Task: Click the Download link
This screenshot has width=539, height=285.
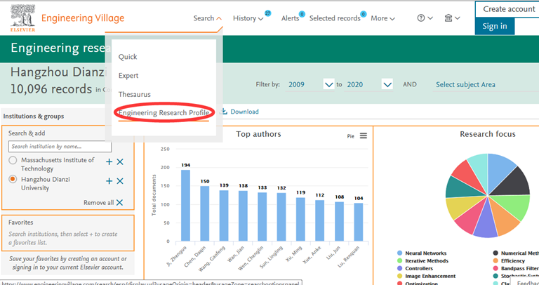Action: click(244, 112)
